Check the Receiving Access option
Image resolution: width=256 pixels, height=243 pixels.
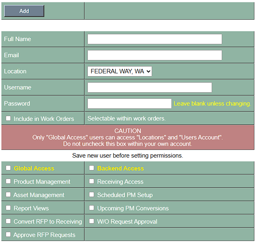coord(92,181)
